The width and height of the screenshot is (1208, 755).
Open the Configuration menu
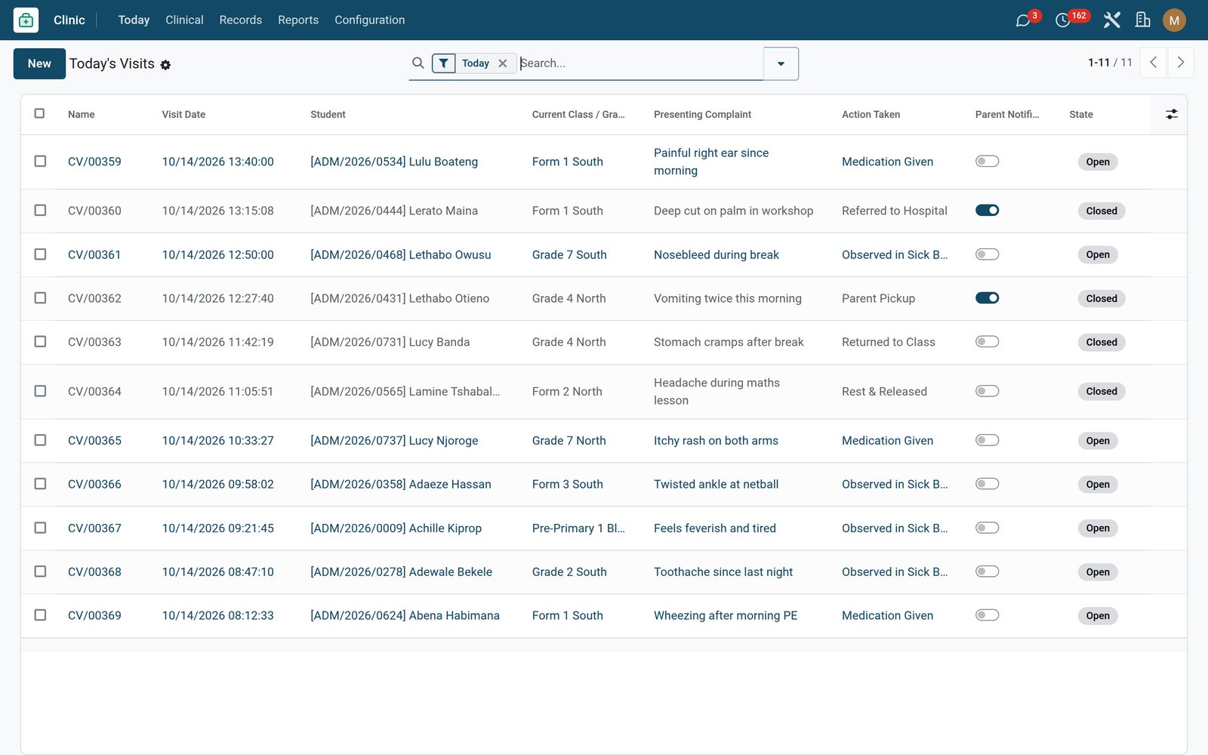coord(370,20)
